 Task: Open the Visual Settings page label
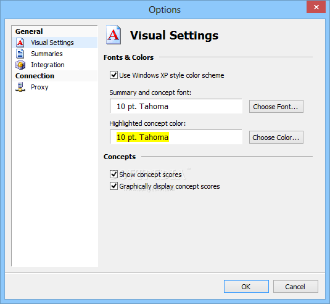point(52,43)
